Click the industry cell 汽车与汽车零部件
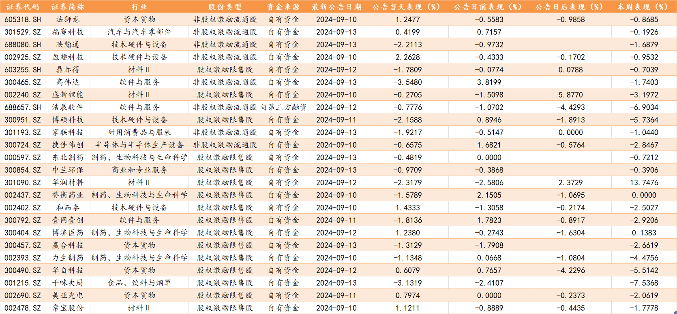677x314 pixels. pyautogui.click(x=139, y=32)
